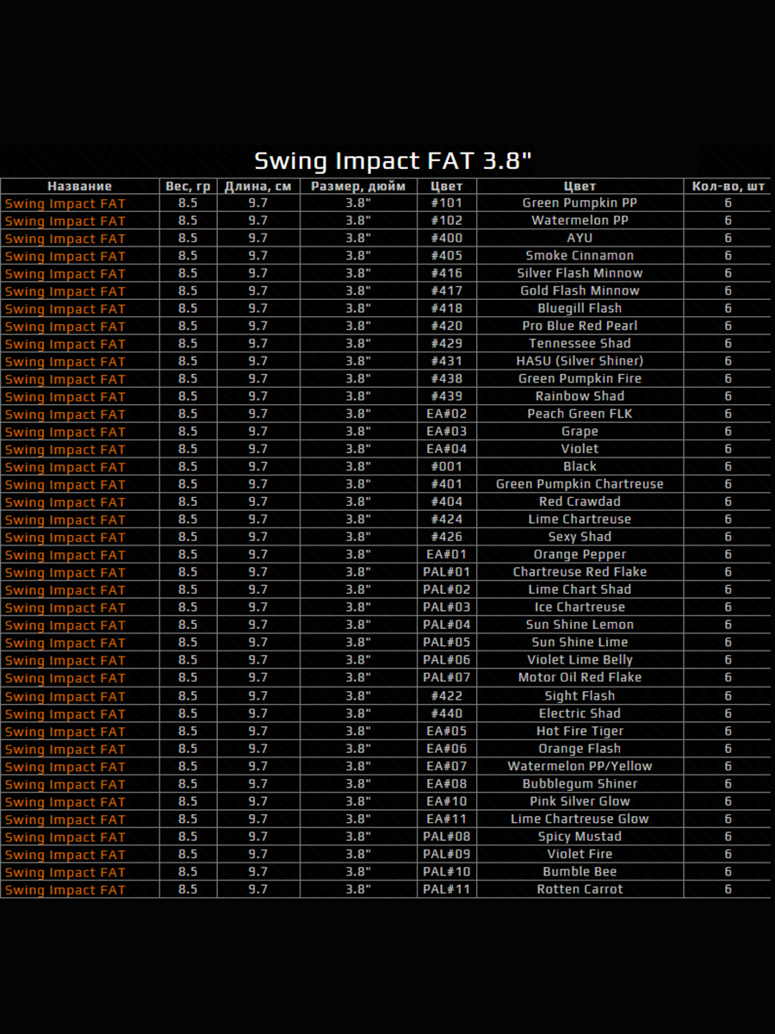Click the 'Длина, см' column header

point(258,186)
